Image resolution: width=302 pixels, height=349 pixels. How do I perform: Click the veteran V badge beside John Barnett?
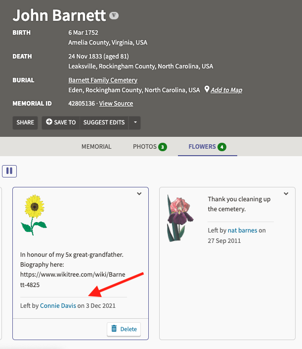tap(114, 15)
